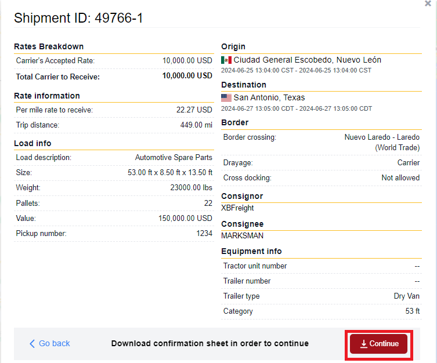437x363 pixels.
Task: Click San Antonio, Texas destination
Action: (269, 98)
